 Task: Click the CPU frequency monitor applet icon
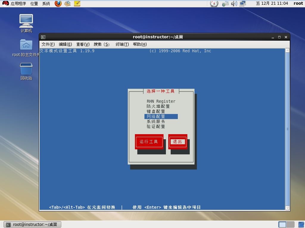[214, 4]
